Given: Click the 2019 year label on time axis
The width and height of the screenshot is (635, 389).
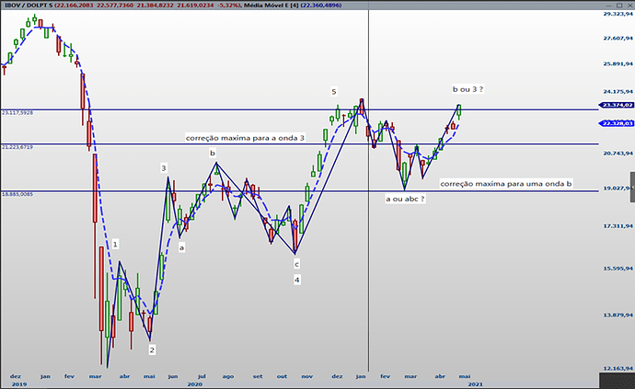Looking at the screenshot, I should click(19, 383).
